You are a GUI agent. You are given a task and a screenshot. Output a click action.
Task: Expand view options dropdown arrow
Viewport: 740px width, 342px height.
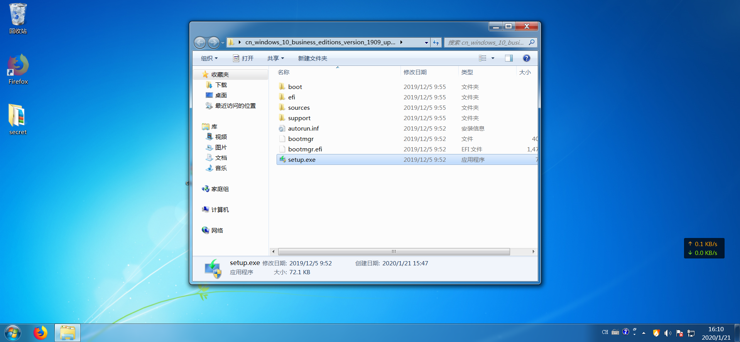(493, 58)
